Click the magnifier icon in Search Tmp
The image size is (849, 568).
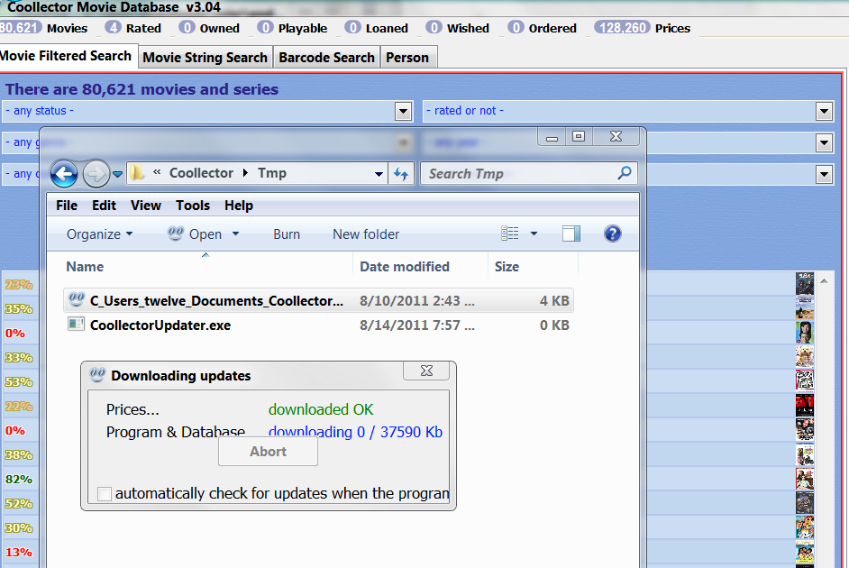(x=625, y=173)
